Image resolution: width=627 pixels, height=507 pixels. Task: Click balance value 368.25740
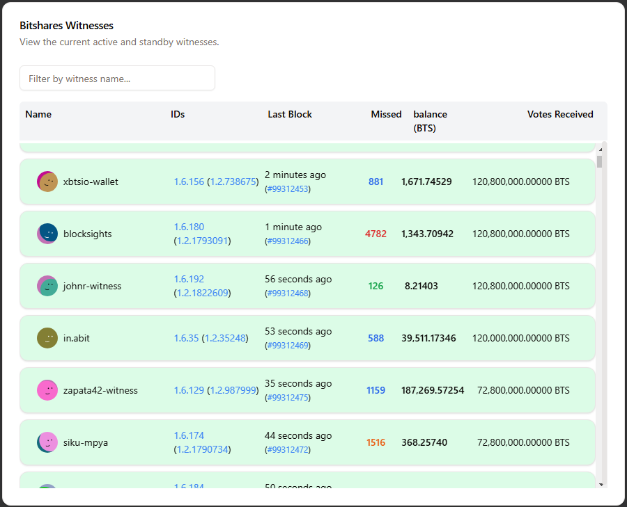[424, 442]
